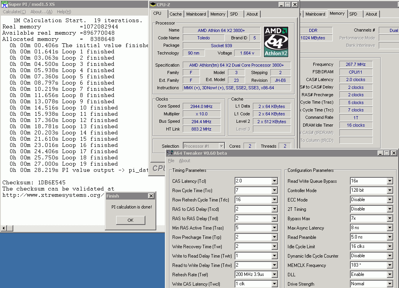Open the About menu in A64 Tweaker
The height and width of the screenshot is (288, 399).
[184, 161]
